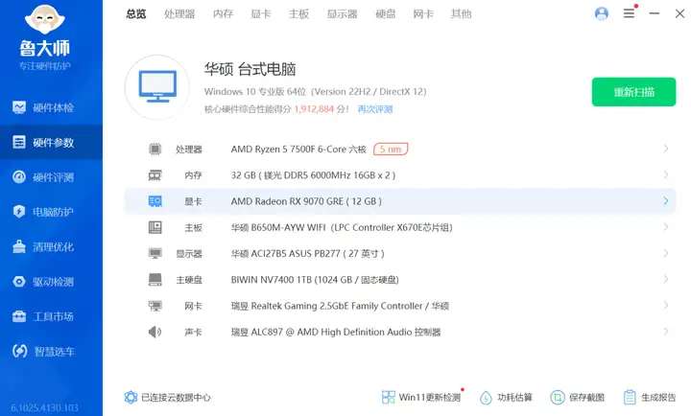Expand the B650M-AYW WIFI row chevron
691x416 pixels.
pyautogui.click(x=666, y=227)
